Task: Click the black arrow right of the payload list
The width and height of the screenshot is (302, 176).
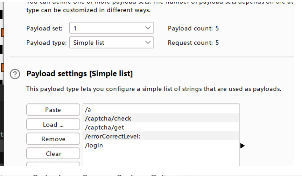Action: pos(242,146)
